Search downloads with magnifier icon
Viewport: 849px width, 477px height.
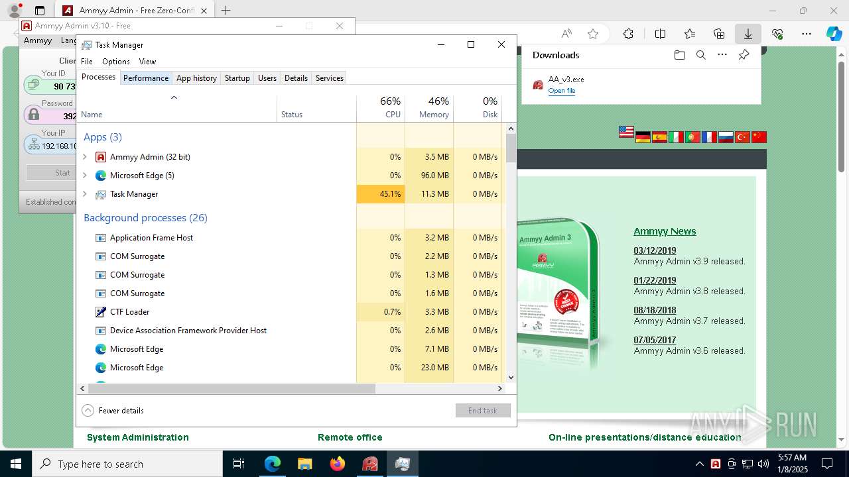pos(701,55)
